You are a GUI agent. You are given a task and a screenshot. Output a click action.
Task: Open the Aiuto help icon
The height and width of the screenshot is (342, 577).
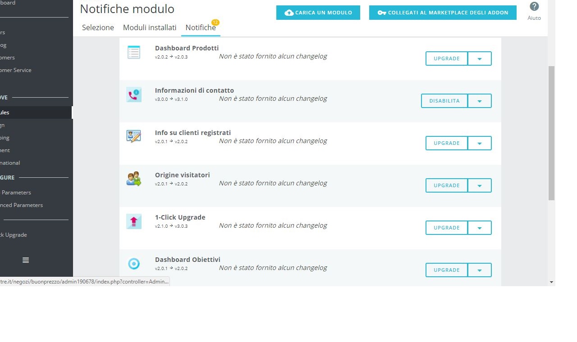tap(534, 6)
